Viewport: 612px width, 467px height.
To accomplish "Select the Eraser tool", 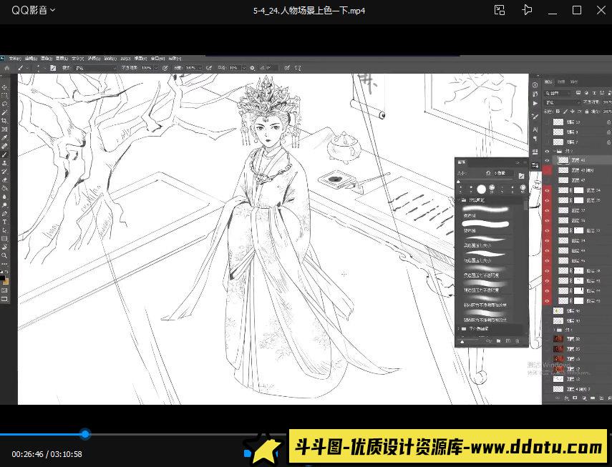I will click(4, 180).
